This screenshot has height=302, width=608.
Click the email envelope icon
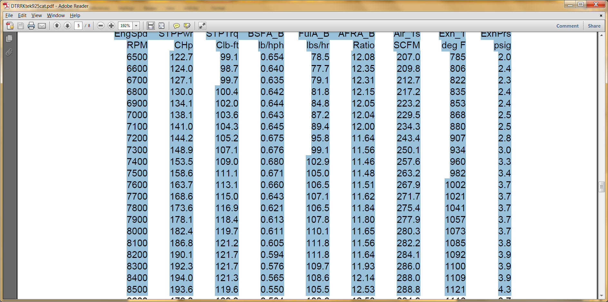point(42,26)
